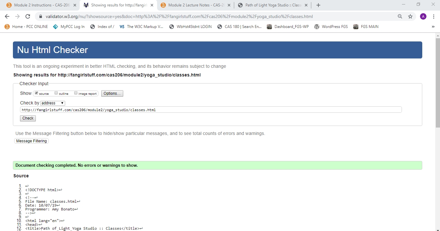Viewport: 440px width, 231px height.
Task: Click the Options... button
Action: pyautogui.click(x=112, y=93)
